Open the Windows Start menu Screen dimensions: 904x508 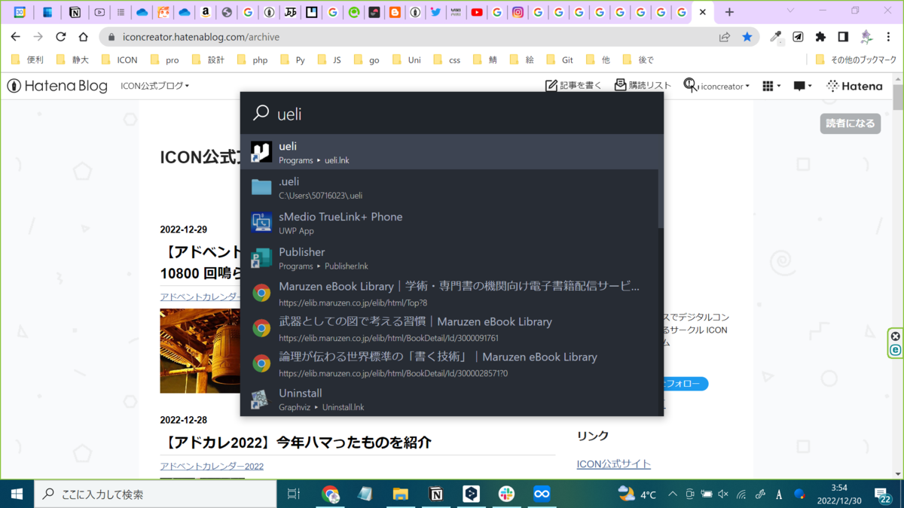17,494
